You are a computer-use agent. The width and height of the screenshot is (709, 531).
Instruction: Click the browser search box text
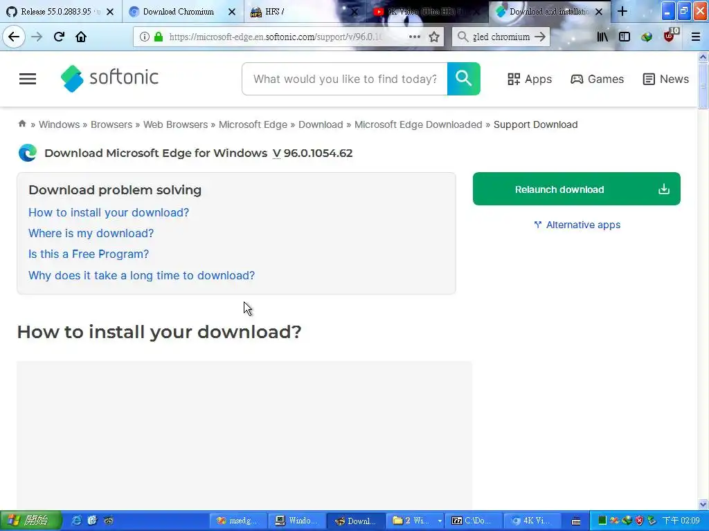pyautogui.click(x=501, y=37)
